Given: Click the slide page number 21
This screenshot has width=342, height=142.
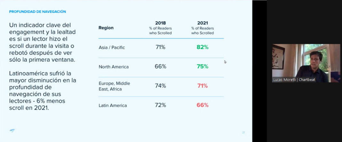Looking at the screenshot, I should (x=243, y=132).
